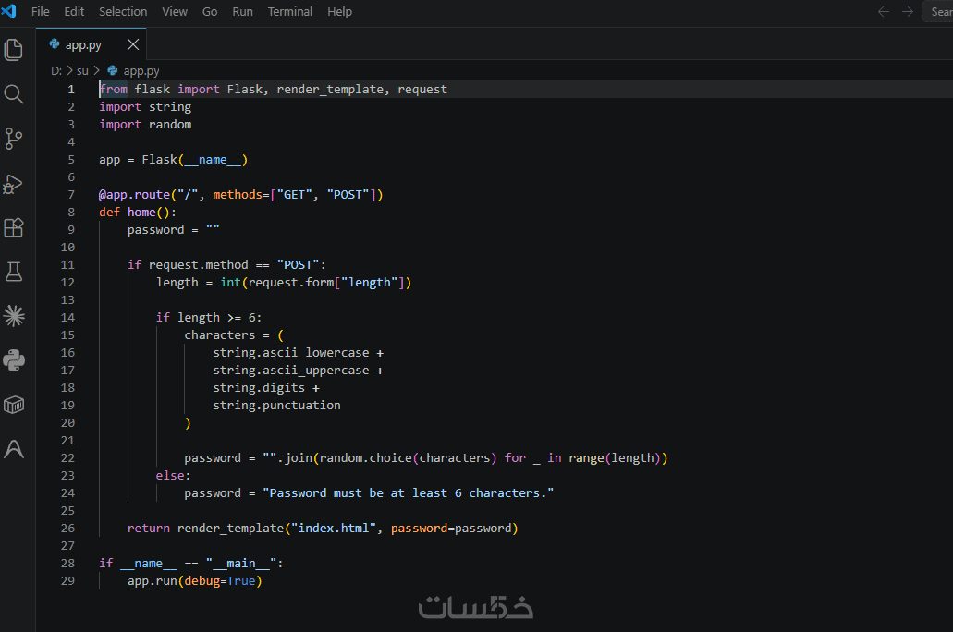
Task: Click 'else:' on line 23
Action: click(173, 475)
